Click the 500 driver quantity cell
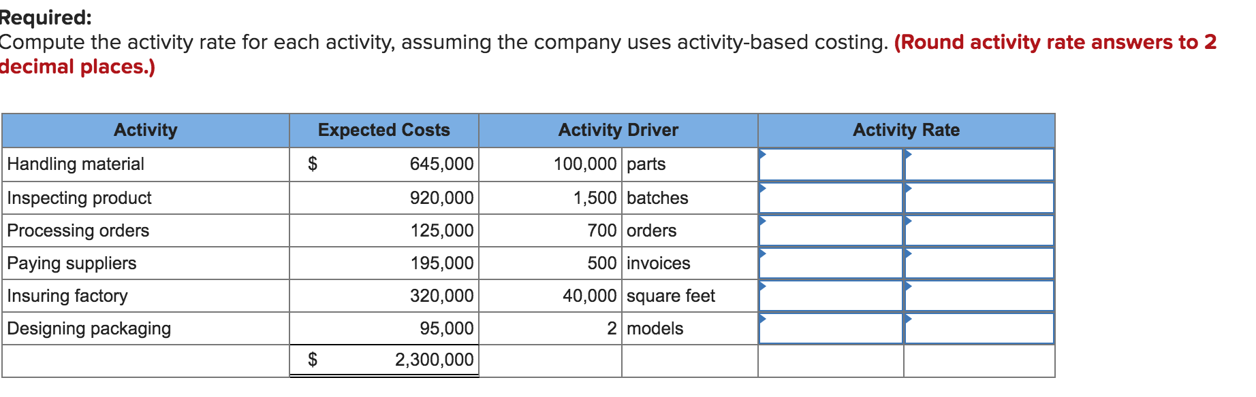Image resolution: width=1256 pixels, height=397 pixels. tap(550, 263)
